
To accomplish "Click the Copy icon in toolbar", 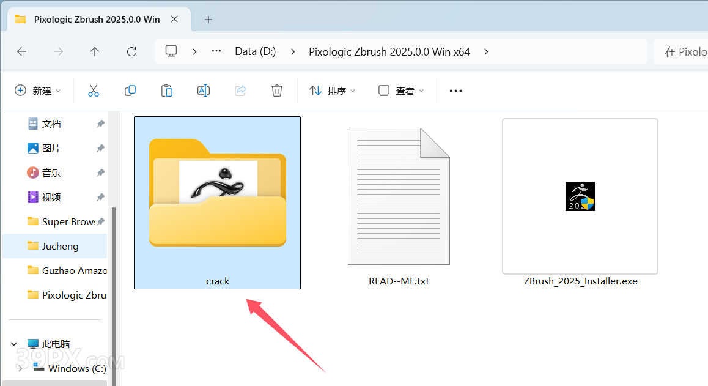I will click(130, 91).
